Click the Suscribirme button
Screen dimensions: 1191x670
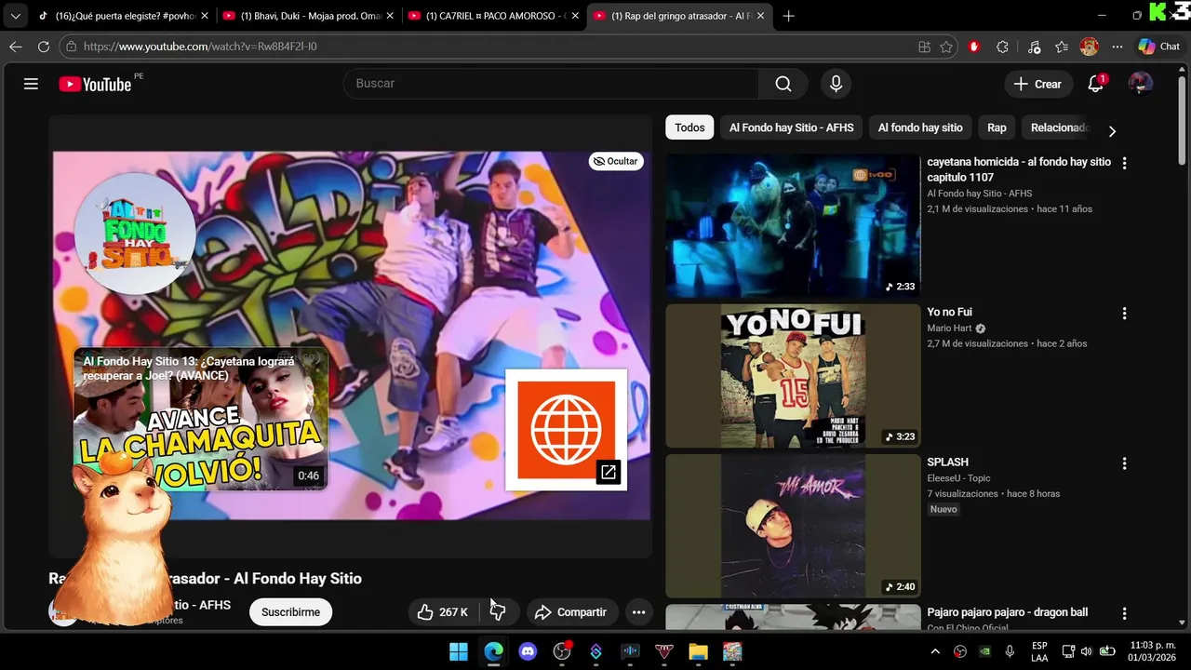[x=290, y=611]
